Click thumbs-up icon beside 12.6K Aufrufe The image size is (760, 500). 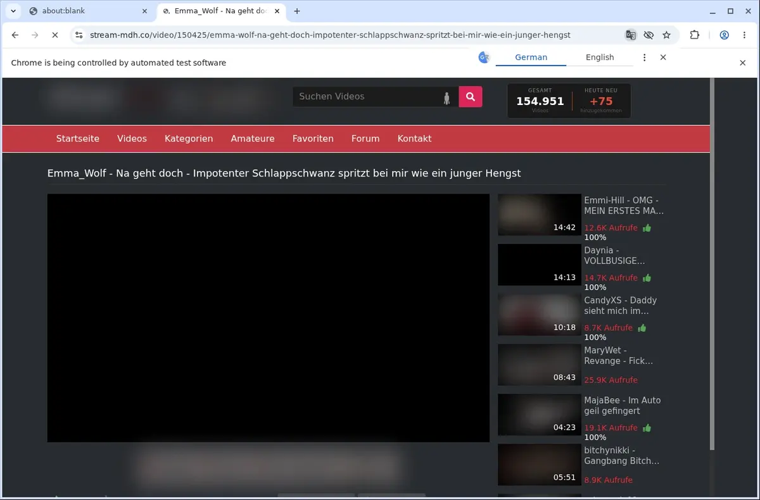point(647,228)
